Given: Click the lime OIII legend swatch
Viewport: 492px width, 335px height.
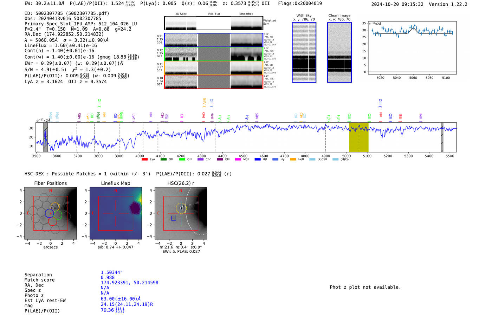Looking at the screenshot, I should 182,160.
